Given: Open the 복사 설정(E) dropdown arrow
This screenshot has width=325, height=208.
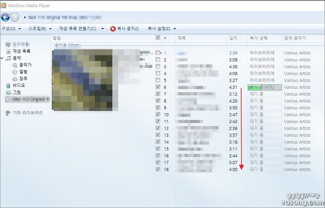Looking at the screenshot, I should [x=174, y=29].
